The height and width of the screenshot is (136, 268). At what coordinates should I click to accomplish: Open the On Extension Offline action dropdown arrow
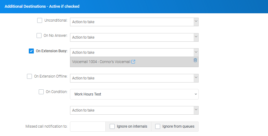[196, 78]
